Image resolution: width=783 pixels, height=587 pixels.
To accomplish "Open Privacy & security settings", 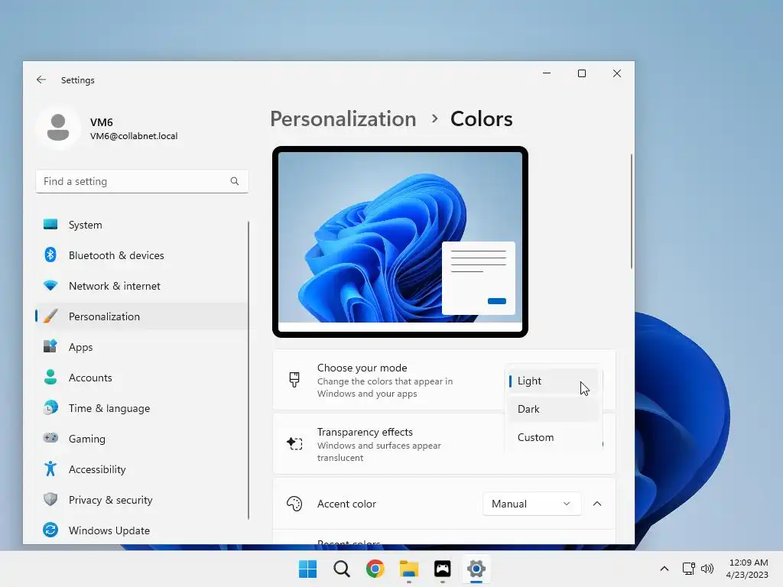I will point(141,500).
